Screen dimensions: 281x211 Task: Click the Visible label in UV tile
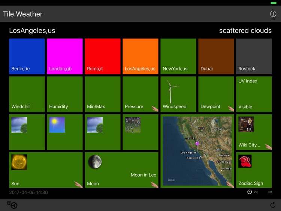click(245, 107)
